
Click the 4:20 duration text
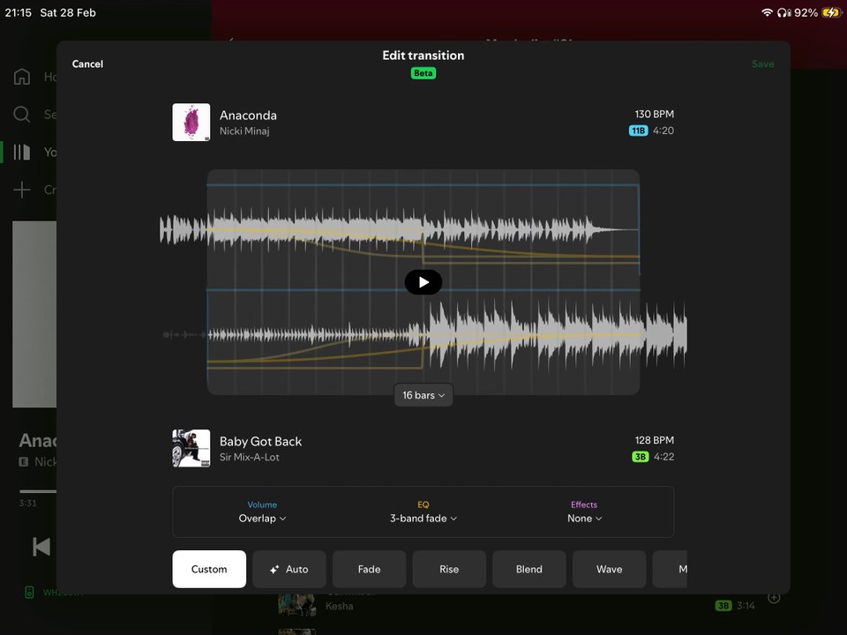[663, 131]
